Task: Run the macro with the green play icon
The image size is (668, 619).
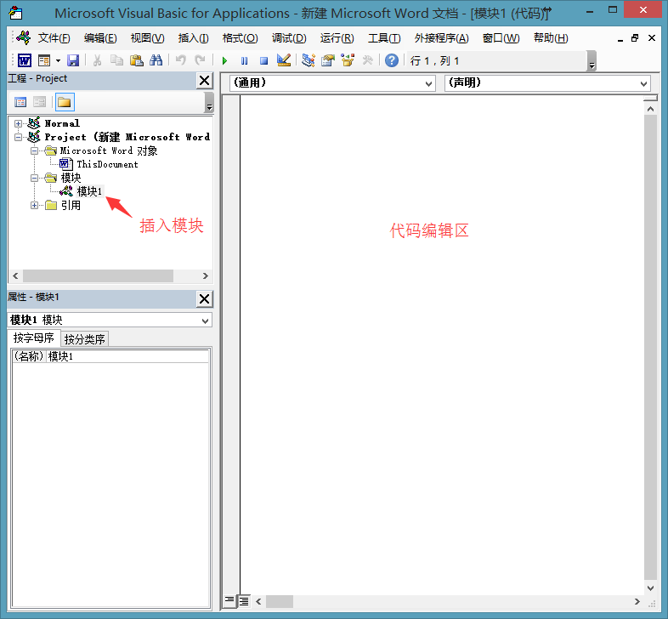Action: tap(224, 61)
